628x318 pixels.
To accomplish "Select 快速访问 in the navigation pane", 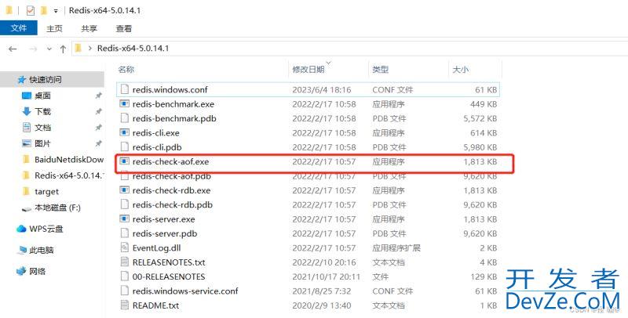I will pyautogui.click(x=52, y=80).
